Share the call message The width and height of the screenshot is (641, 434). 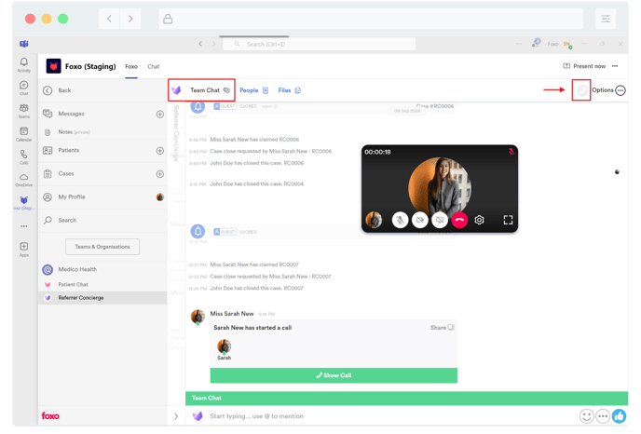pyautogui.click(x=442, y=328)
